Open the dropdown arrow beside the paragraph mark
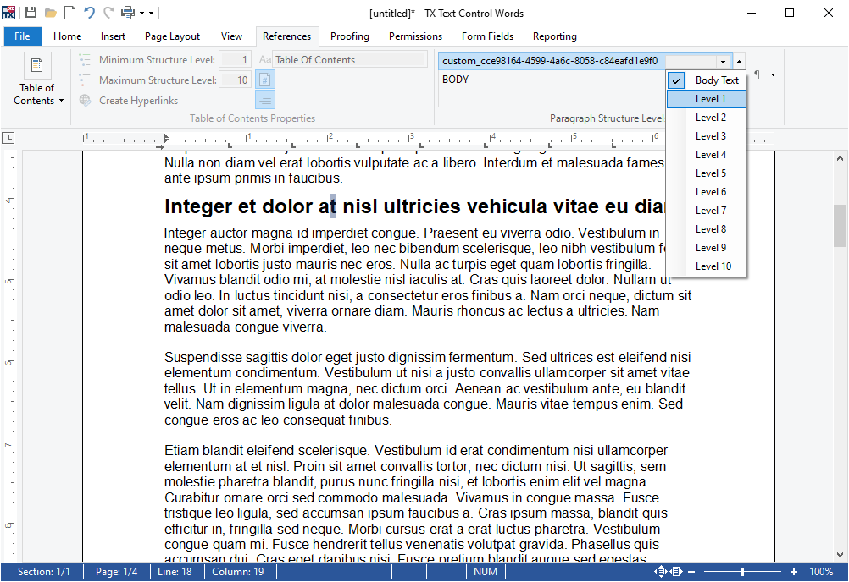This screenshot has width=849, height=582. click(774, 74)
